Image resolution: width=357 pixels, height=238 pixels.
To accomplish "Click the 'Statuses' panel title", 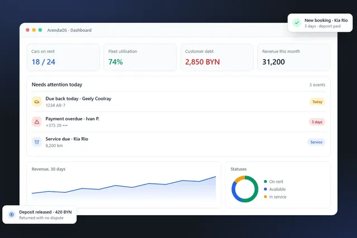I will coord(238,169).
